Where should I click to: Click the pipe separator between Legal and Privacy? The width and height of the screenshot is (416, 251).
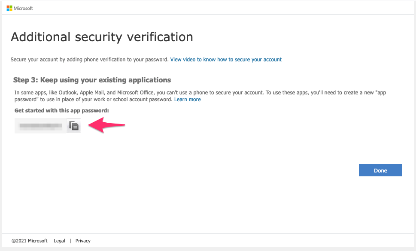pyautogui.click(x=70, y=241)
